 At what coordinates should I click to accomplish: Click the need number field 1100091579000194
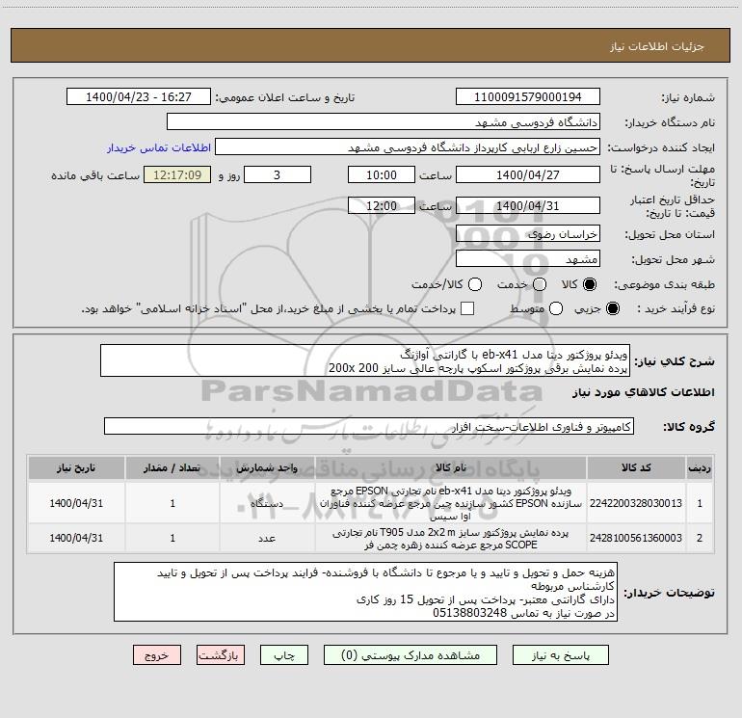528,96
